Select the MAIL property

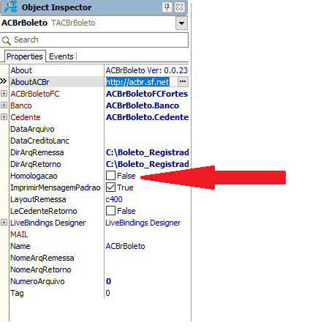click(x=19, y=234)
